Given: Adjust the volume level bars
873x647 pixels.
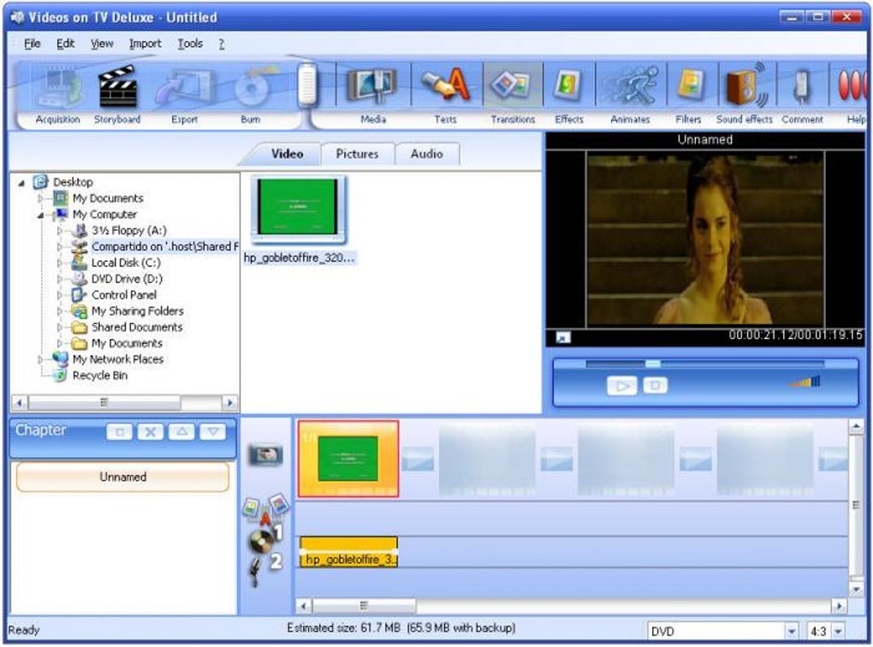Looking at the screenshot, I should [805, 382].
